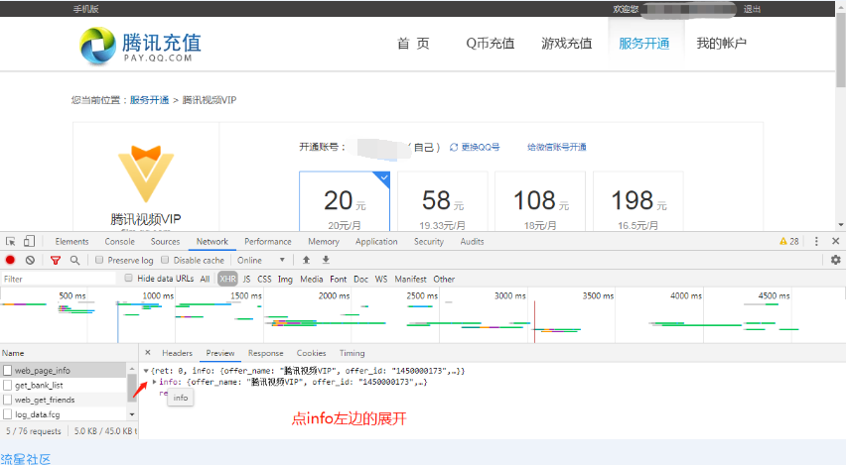Go to 首页 in site navigation
The width and height of the screenshot is (846, 465).
pos(413,44)
